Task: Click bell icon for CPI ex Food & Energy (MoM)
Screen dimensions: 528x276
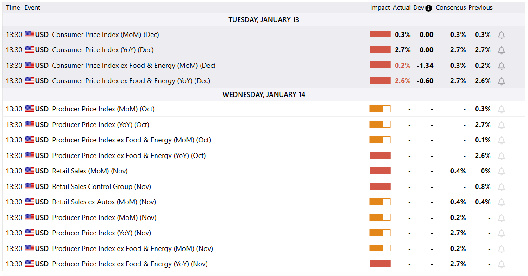Action: [x=501, y=66]
